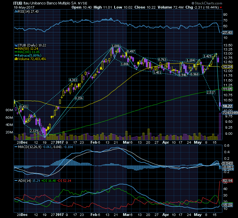The width and height of the screenshot is (238, 218).
Task: Click the 4.383 retrace label
Action: click(73, 80)
